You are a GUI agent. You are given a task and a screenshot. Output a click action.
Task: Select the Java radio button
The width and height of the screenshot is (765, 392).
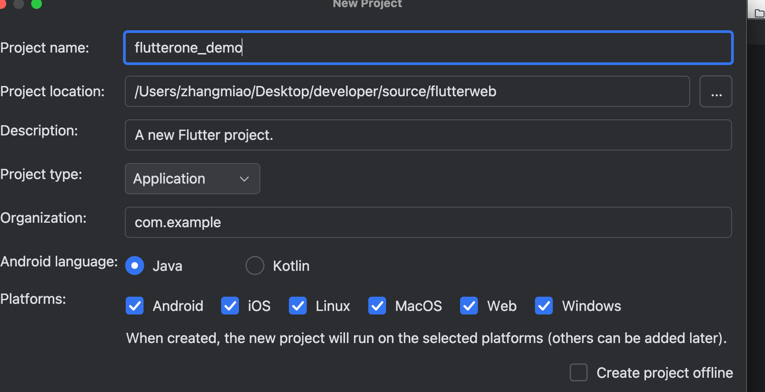[x=135, y=265]
